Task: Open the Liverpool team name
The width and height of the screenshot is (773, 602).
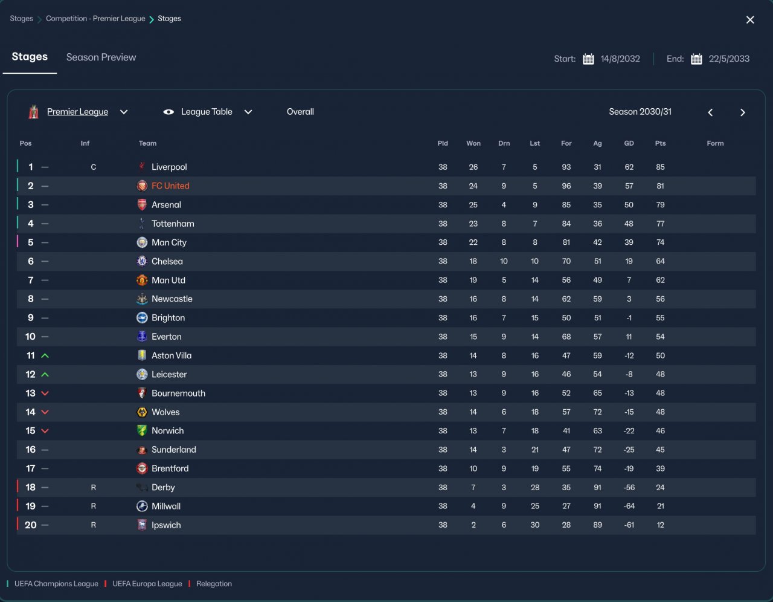Action: (x=169, y=167)
